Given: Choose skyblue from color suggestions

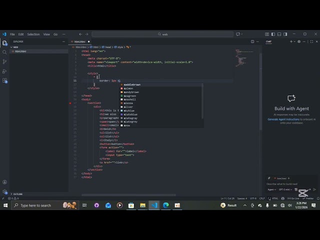Looking at the screenshot, I should point(161,110).
